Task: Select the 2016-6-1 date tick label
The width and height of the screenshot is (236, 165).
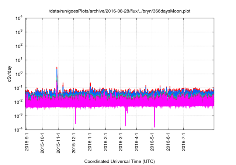Action: coord(168,142)
